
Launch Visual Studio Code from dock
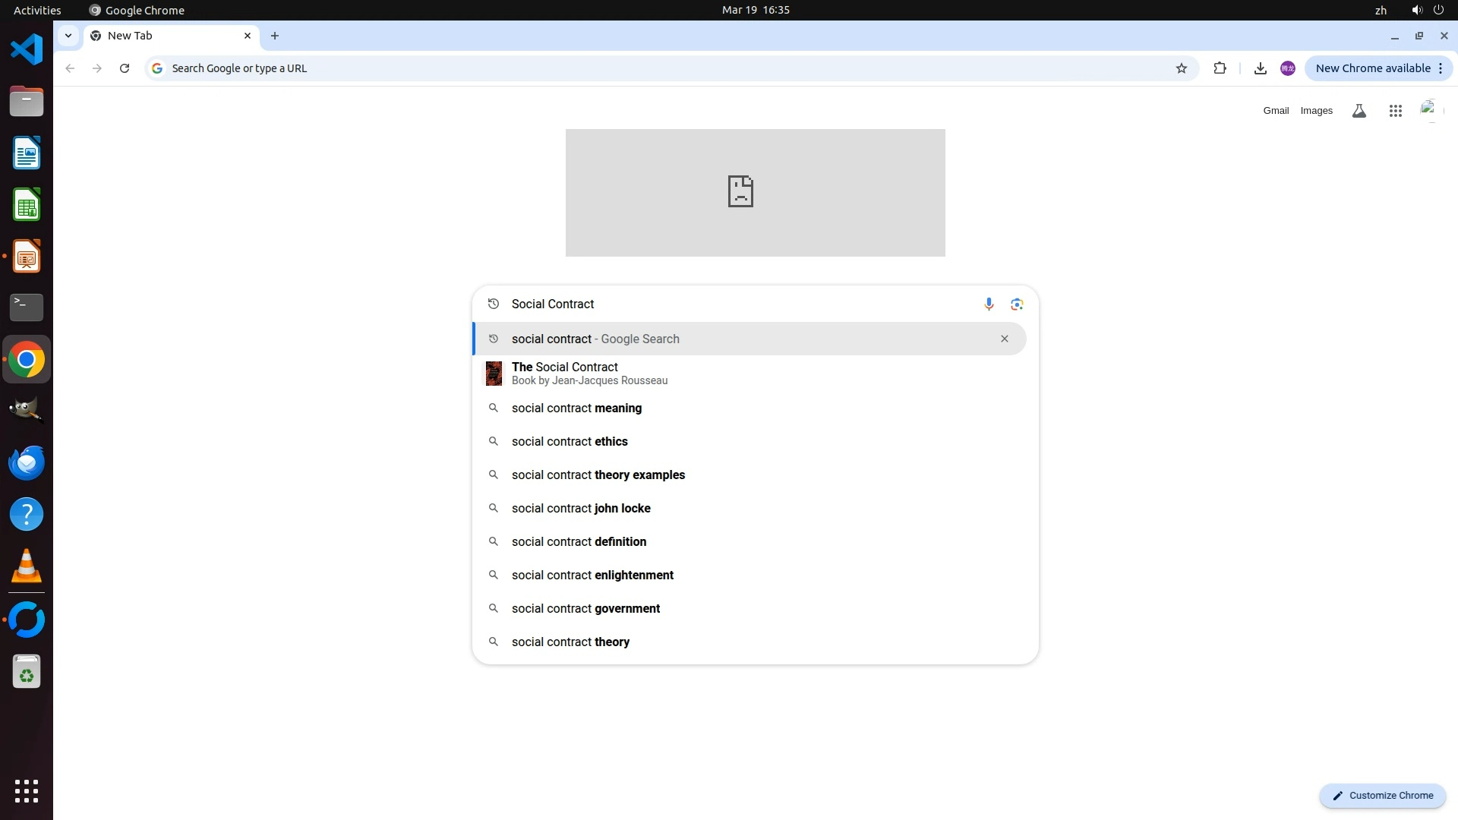(x=27, y=49)
